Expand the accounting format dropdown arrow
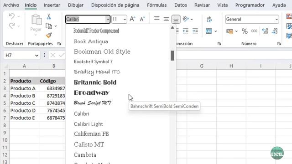 (x=236, y=31)
